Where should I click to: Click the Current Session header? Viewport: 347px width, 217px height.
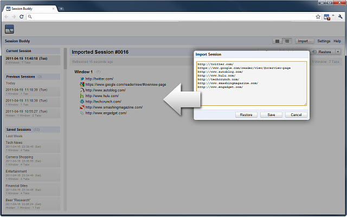(x=33, y=51)
